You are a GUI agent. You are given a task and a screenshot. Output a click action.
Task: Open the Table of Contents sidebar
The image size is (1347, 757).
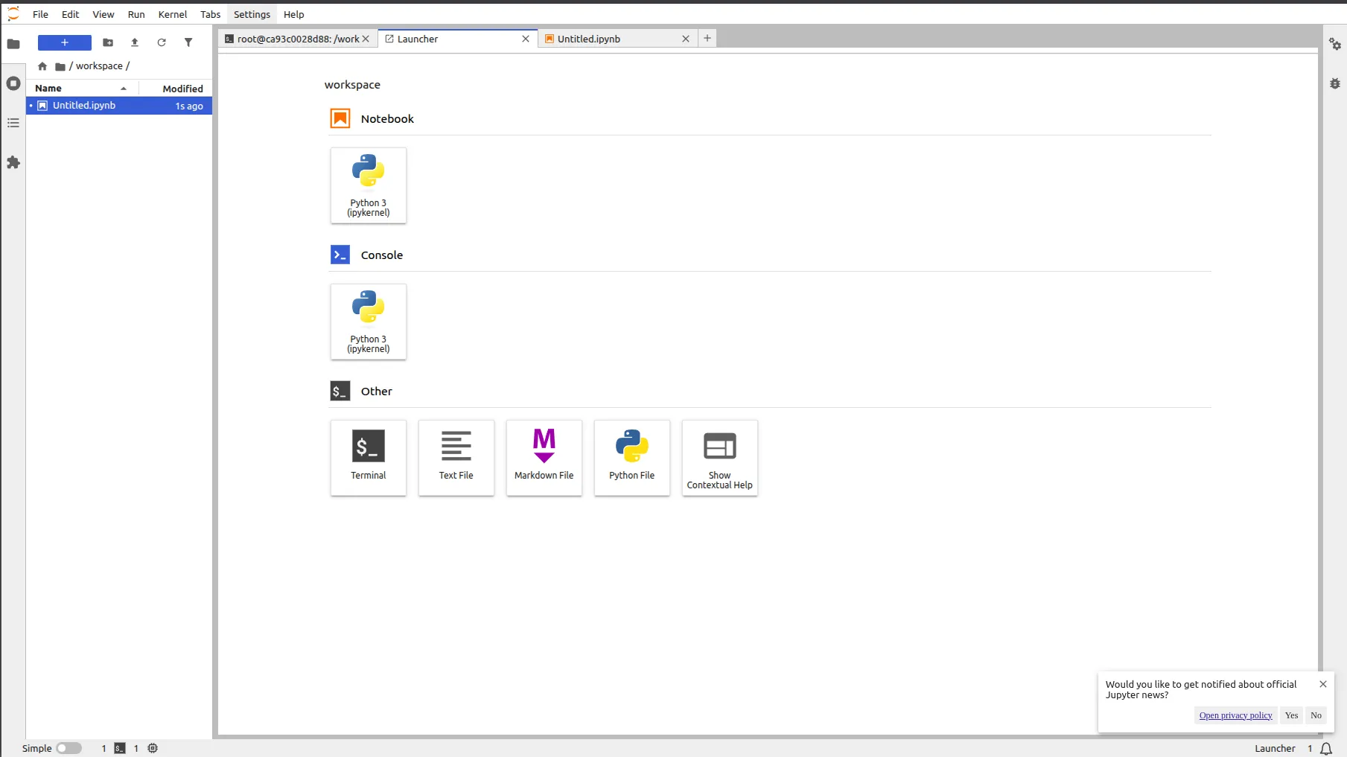(x=13, y=123)
